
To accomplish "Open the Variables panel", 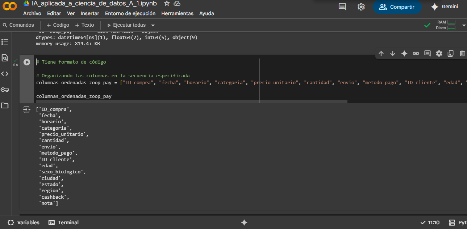I will [24, 222].
